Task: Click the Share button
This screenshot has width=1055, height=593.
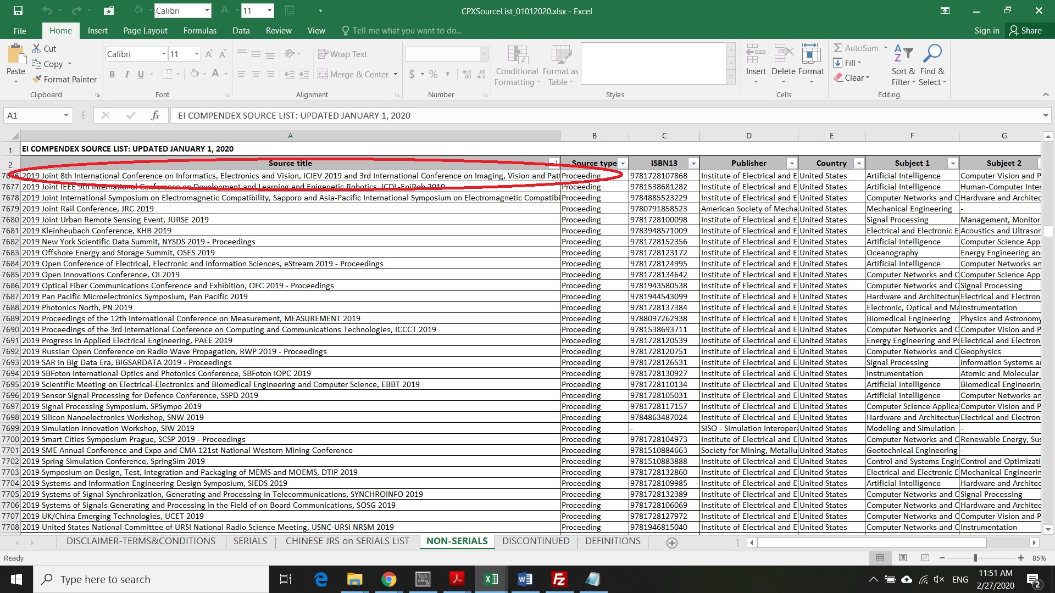Action: coord(1025,31)
